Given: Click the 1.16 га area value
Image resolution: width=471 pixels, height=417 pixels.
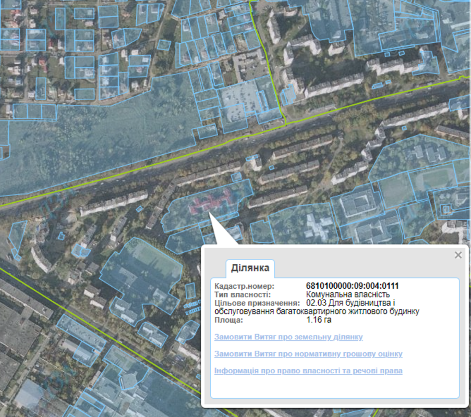Looking at the screenshot, I should point(319,320).
